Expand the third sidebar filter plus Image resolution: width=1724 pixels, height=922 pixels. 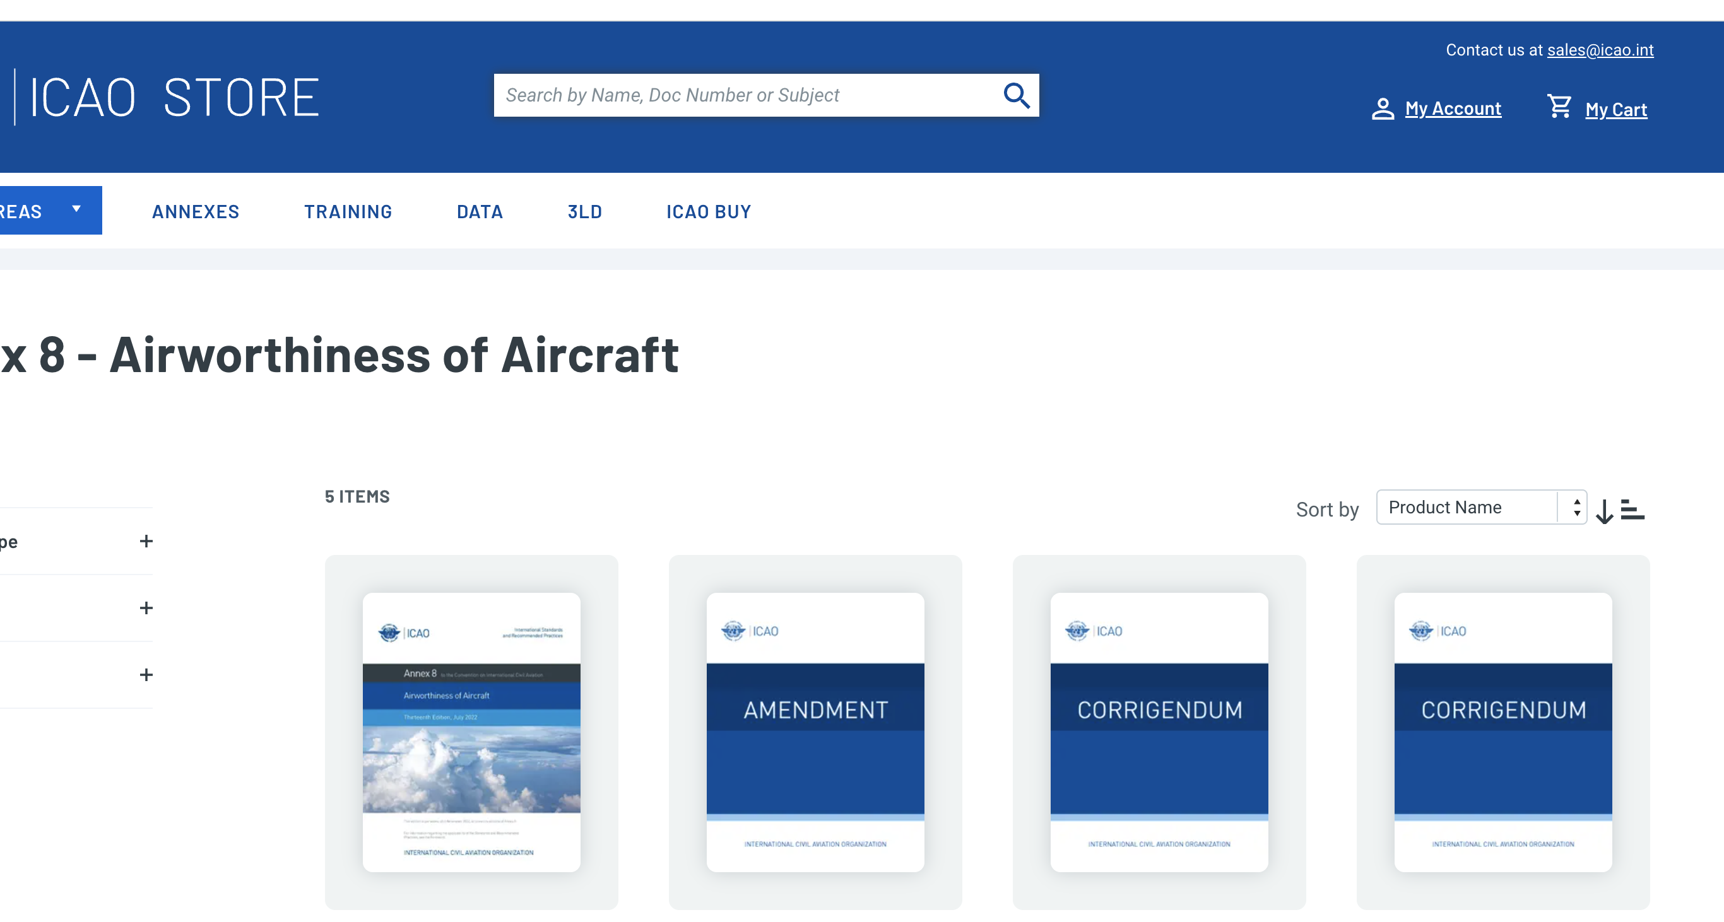tap(146, 675)
